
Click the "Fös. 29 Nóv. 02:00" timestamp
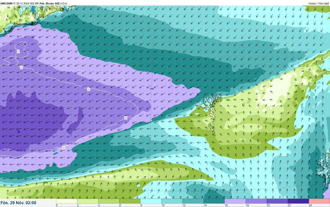pos(18,203)
